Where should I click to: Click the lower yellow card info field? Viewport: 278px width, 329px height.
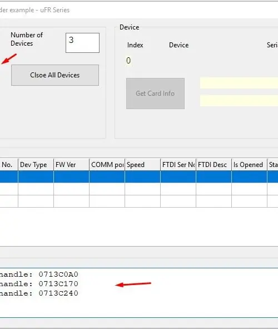click(239, 101)
